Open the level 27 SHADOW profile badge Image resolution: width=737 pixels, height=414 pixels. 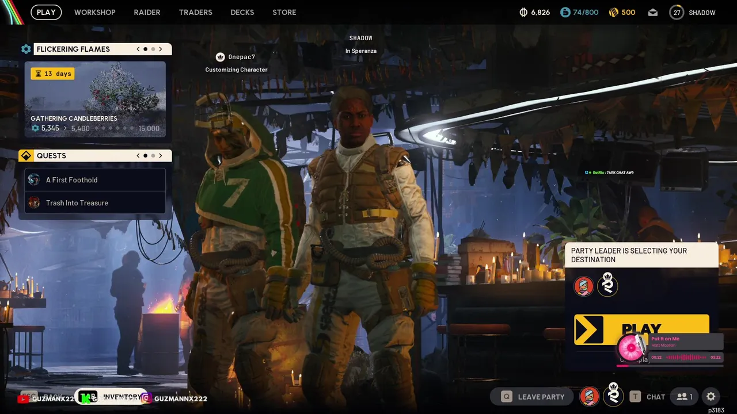tap(677, 12)
